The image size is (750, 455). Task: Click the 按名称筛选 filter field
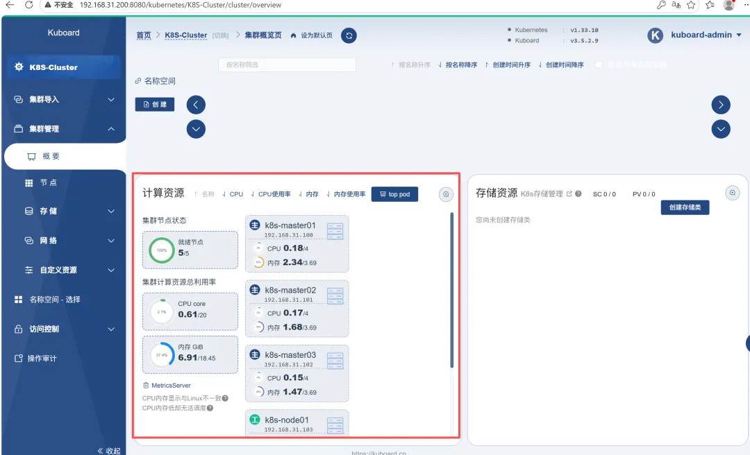point(287,65)
